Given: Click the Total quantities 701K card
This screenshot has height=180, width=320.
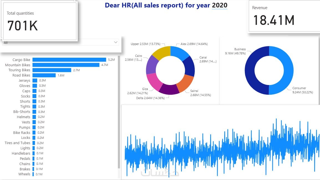Looking at the screenshot, I should [40, 21].
